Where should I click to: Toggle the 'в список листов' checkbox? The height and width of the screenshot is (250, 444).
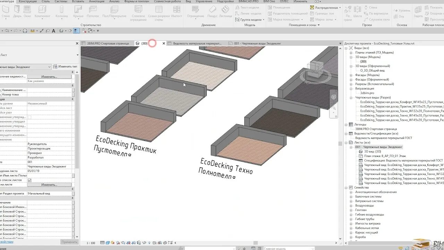(29, 180)
